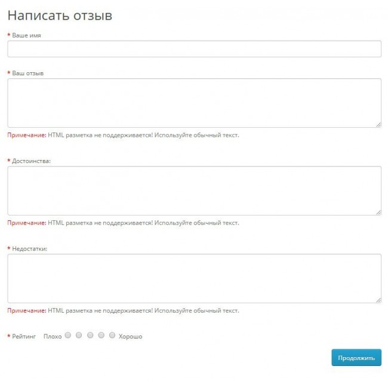Image resolution: width=388 pixels, height=388 pixels.
Task: Click the resize grip on the "Достоинства" text area
Action: click(x=378, y=212)
